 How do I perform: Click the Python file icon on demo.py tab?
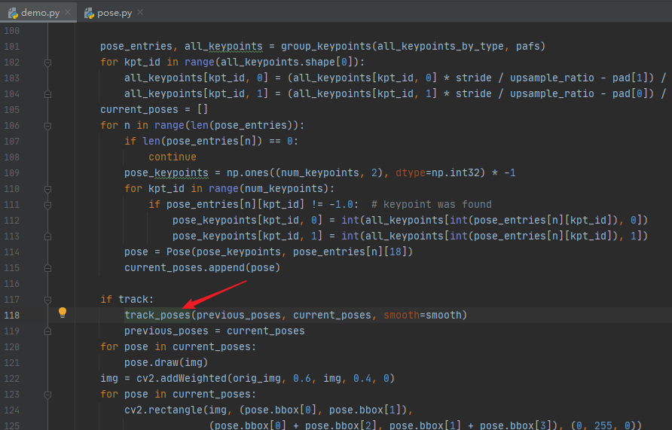coord(13,14)
